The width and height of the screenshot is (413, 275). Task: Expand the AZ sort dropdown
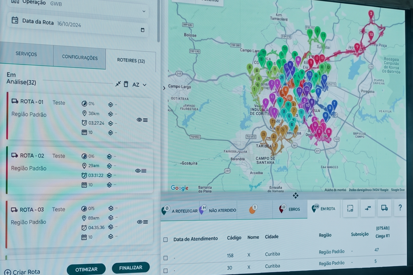(x=140, y=85)
